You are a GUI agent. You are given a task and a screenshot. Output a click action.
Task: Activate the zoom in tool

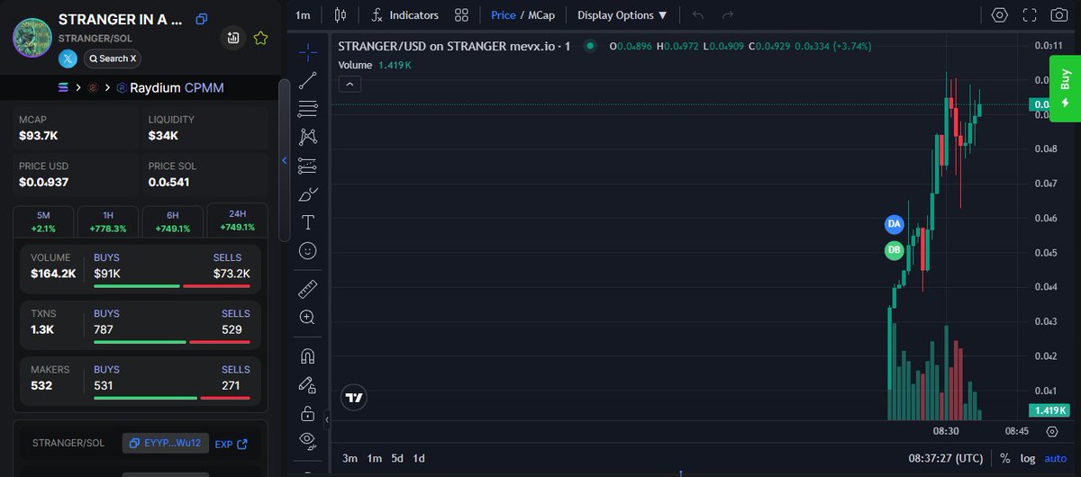coord(307,318)
